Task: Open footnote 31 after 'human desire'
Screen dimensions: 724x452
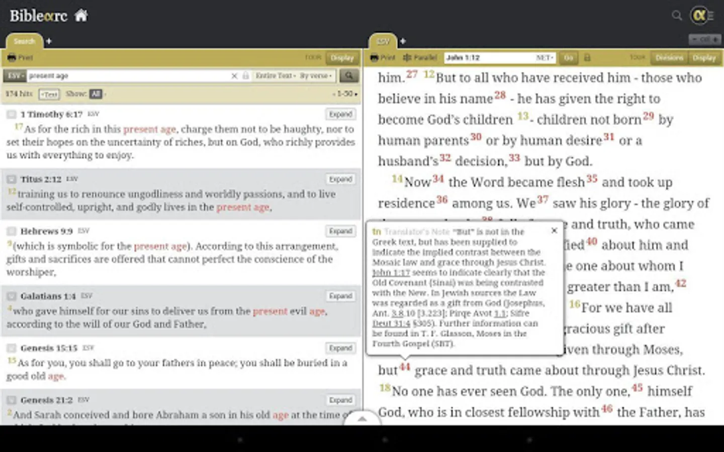Action: pos(609,137)
